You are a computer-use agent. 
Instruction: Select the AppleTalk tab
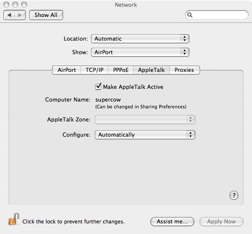(x=151, y=70)
